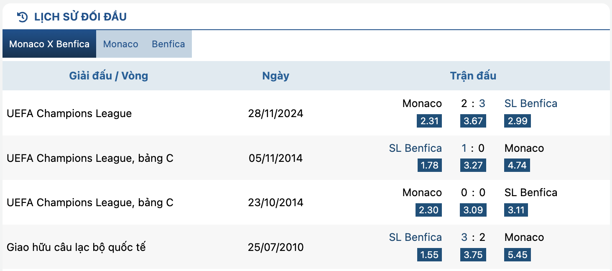The height and width of the screenshot is (271, 612).
Task: Click the 1.78 odds badge under SL Benfica
Action: [430, 165]
